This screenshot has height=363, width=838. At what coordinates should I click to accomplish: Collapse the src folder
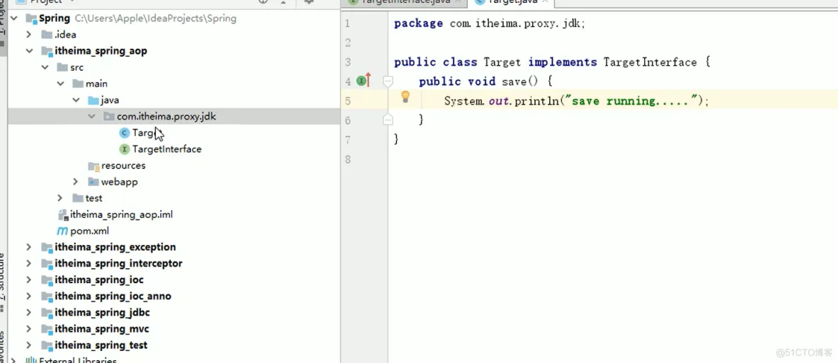pos(45,68)
